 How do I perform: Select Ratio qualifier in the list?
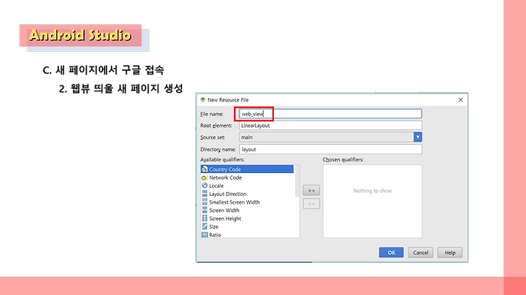pos(247,234)
